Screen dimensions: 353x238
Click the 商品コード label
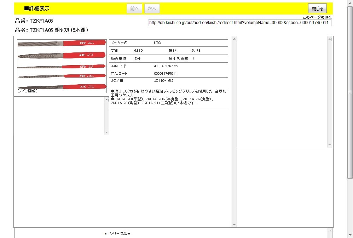pos(119,73)
